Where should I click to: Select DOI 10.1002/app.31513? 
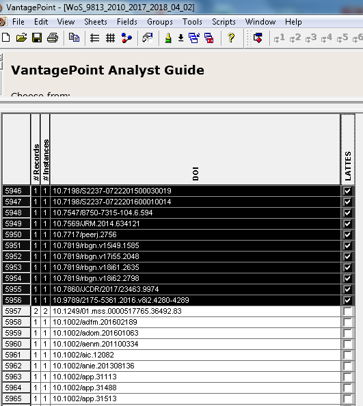point(196,398)
